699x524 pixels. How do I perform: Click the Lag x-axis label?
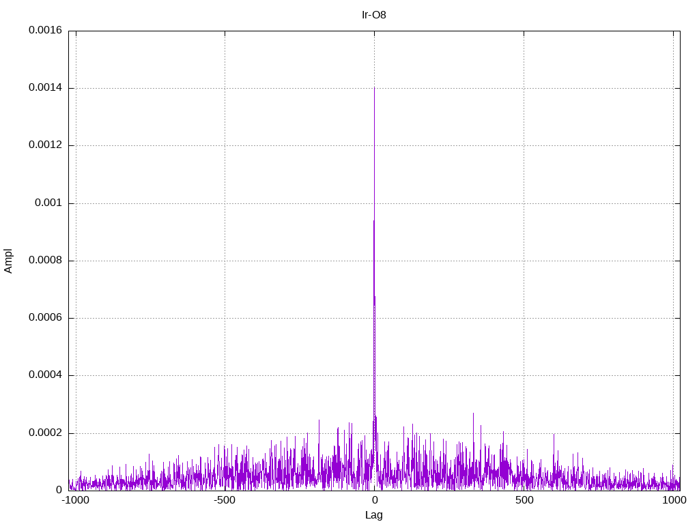coord(373,515)
